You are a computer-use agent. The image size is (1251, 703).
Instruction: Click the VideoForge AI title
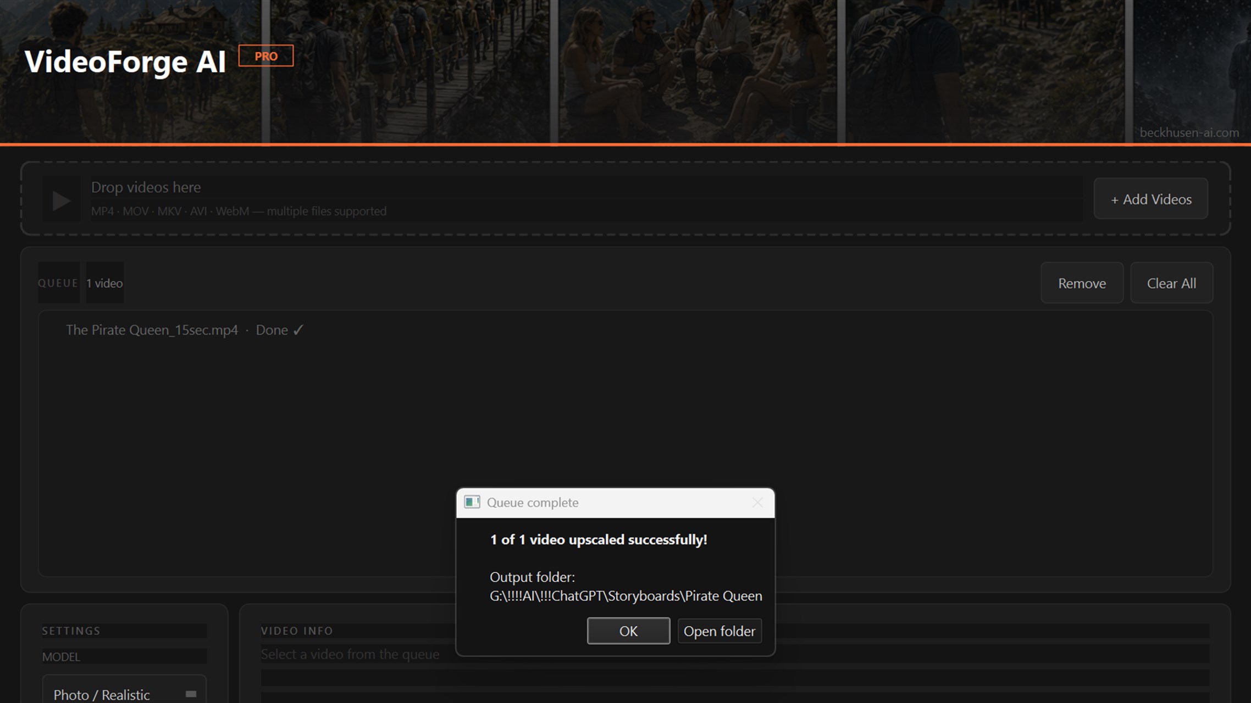125,61
